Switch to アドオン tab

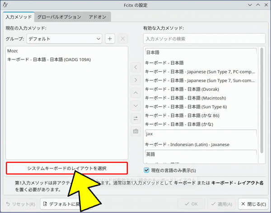coord(98,17)
